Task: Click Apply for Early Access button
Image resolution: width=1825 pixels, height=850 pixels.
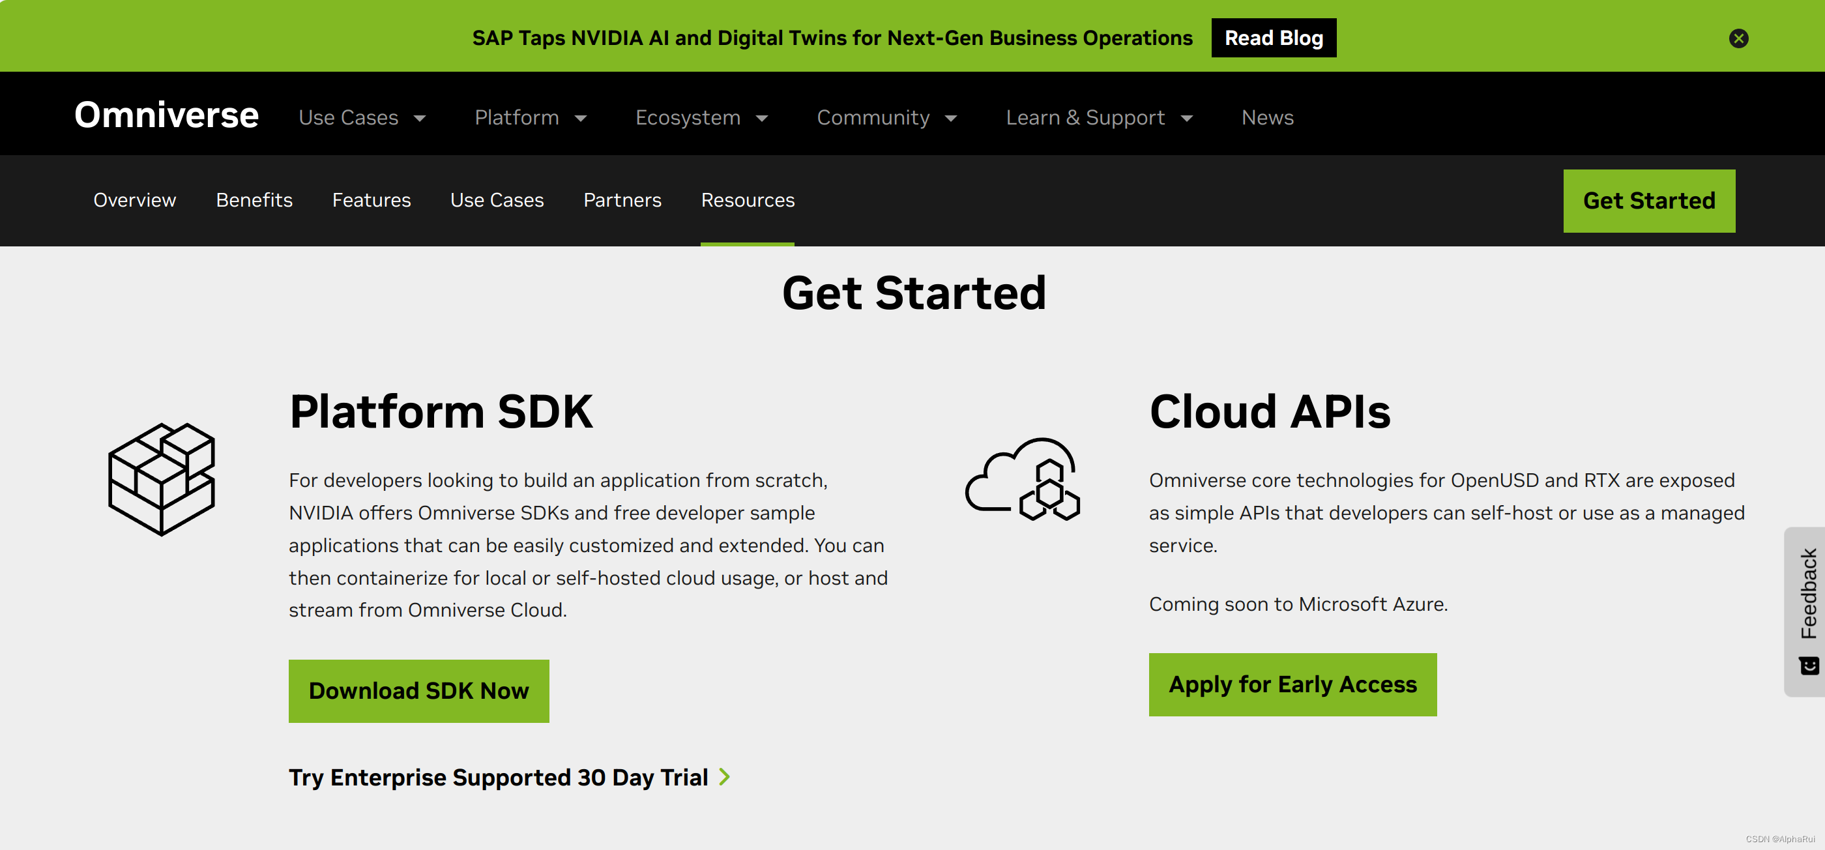Action: 1292,684
